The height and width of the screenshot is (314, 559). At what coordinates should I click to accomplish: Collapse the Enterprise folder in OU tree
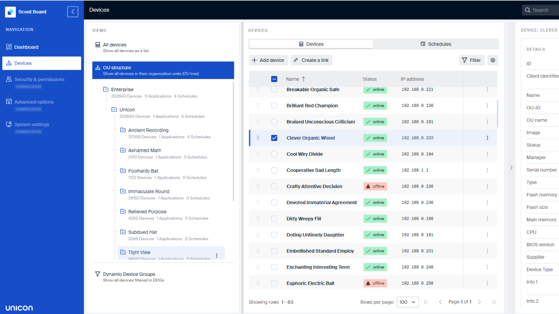(106, 89)
